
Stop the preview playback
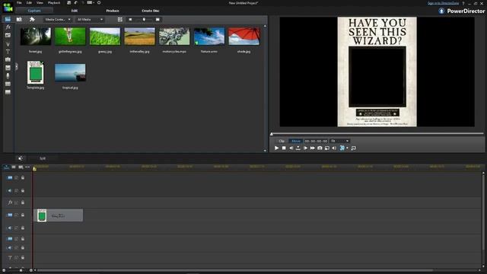(x=284, y=148)
